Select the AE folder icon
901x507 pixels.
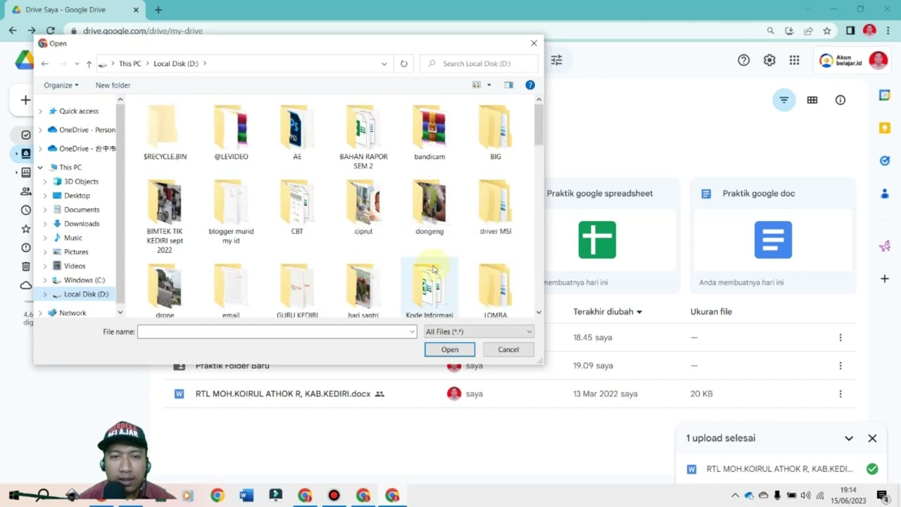[297, 127]
